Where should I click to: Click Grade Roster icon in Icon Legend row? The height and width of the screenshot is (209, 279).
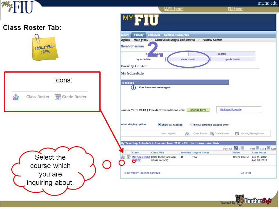pyautogui.click(x=212, y=134)
